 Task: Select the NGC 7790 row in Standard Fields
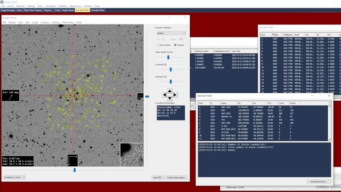tap(263, 123)
